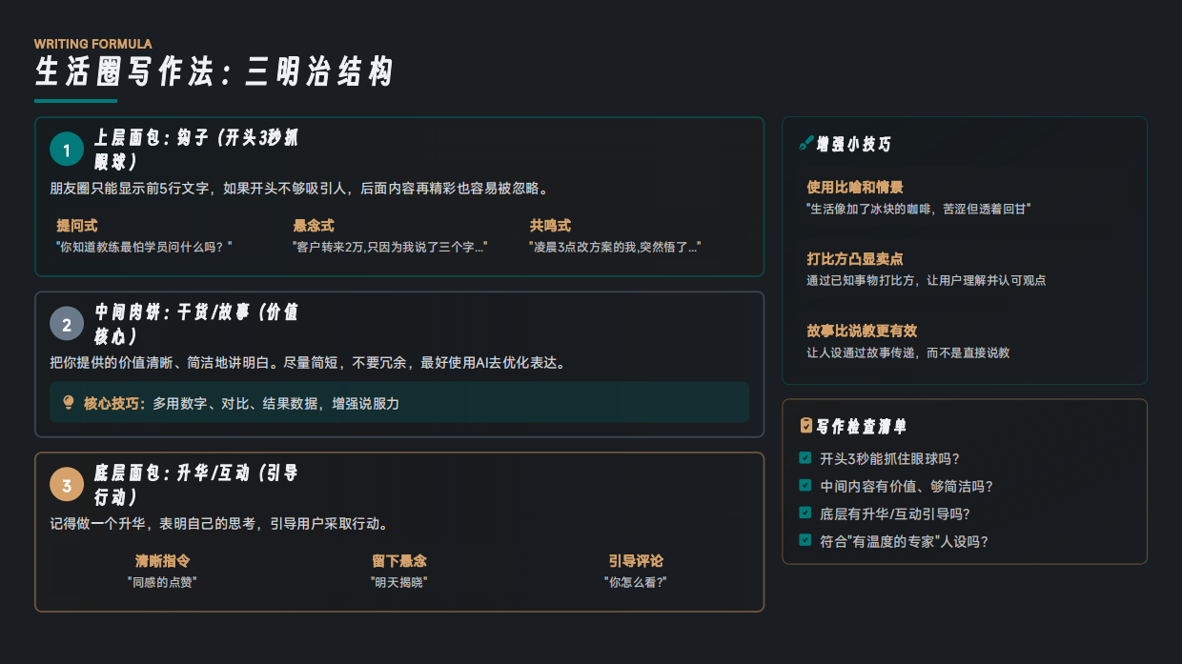Click the brush icon beside 增强小技巧
1182x664 pixels.
tap(805, 144)
